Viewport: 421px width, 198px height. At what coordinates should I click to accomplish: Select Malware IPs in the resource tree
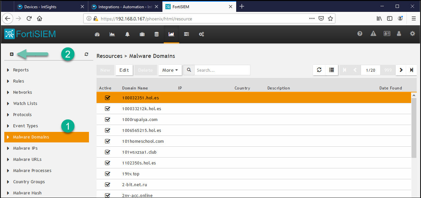point(25,148)
